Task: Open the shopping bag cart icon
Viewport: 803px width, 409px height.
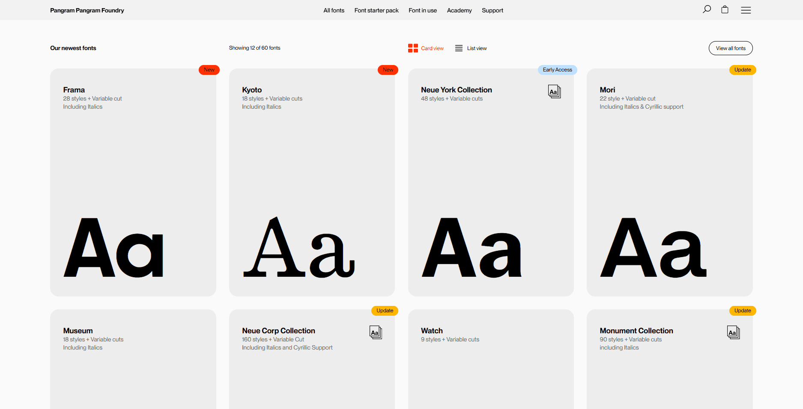Action: [725, 9]
